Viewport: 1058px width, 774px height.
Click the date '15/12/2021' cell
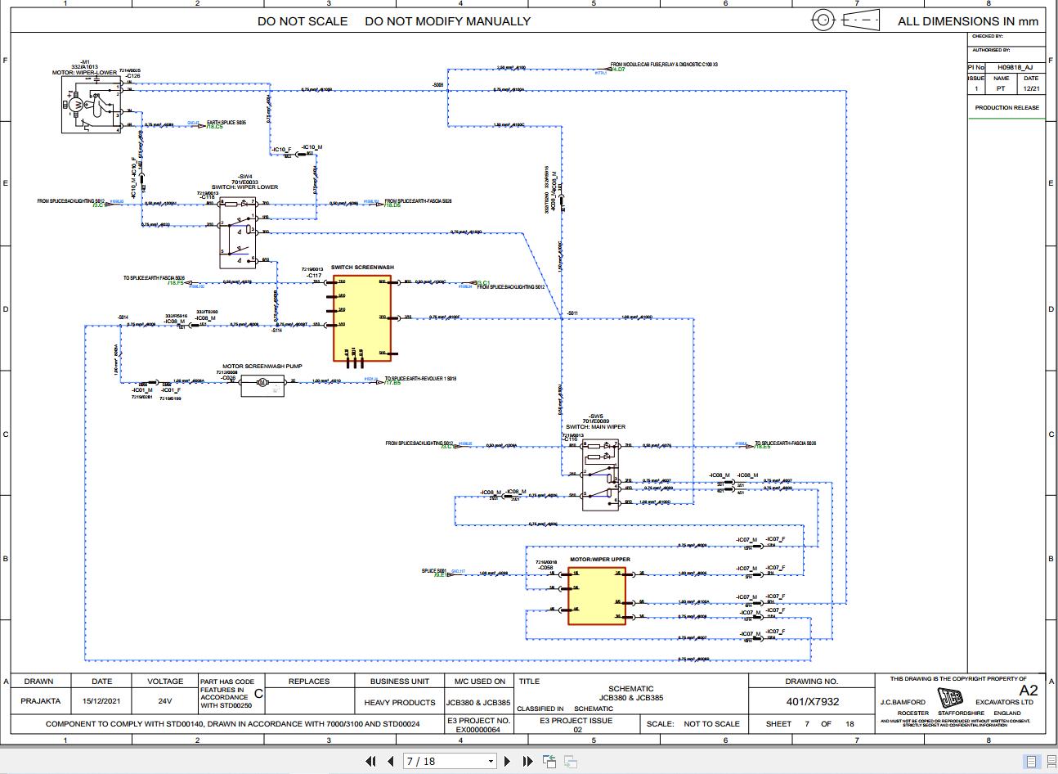pos(101,701)
